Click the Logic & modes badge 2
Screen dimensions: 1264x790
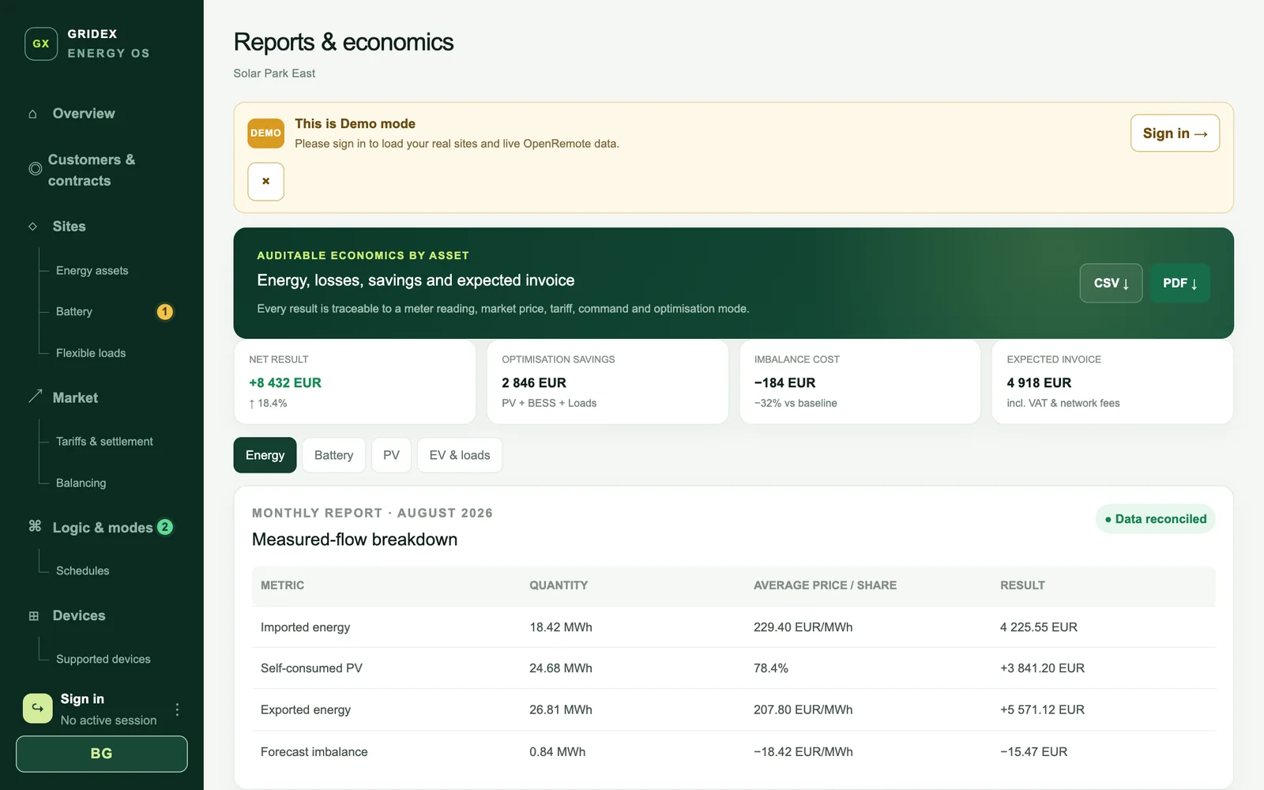tap(165, 527)
